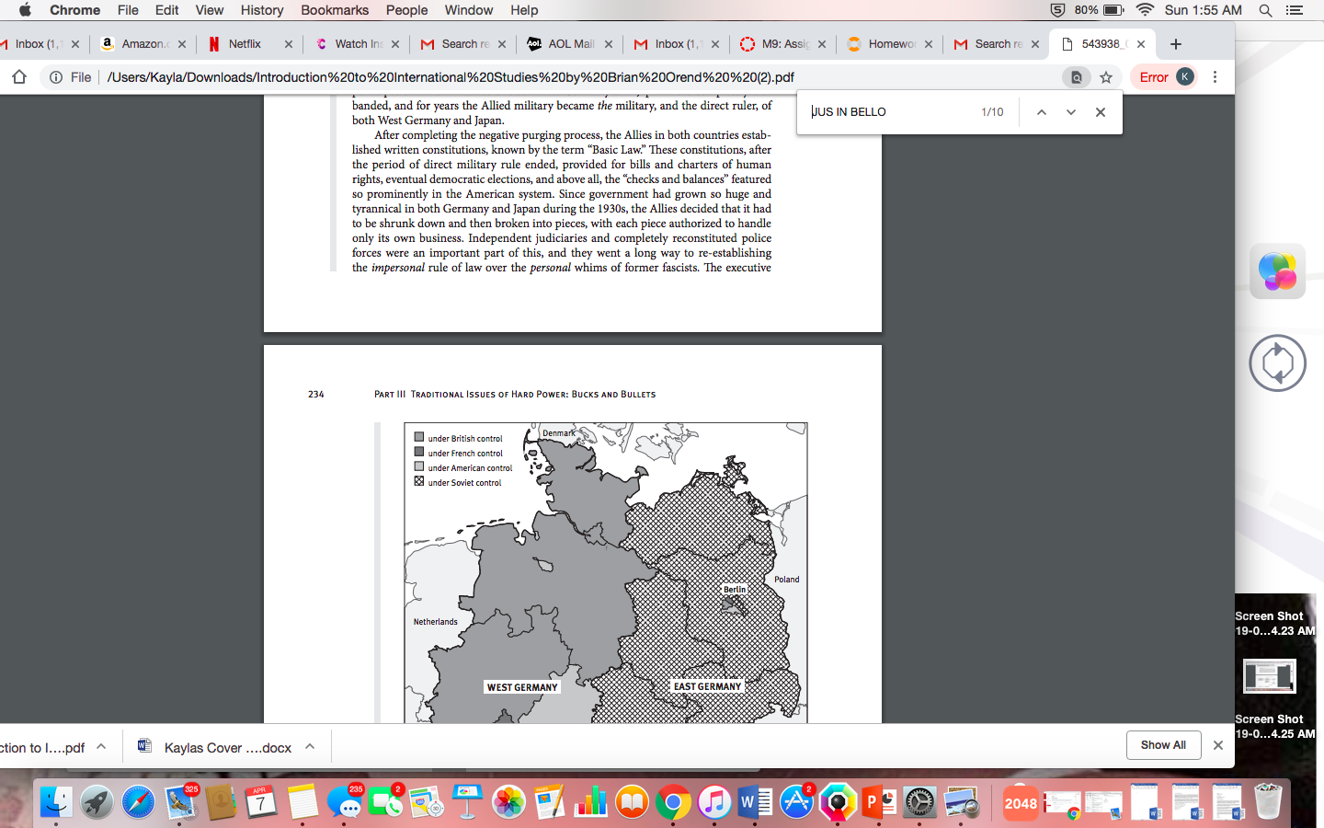The height and width of the screenshot is (828, 1324).
Task: Expand options for Kaylas Cover docx download
Action: tap(310, 746)
